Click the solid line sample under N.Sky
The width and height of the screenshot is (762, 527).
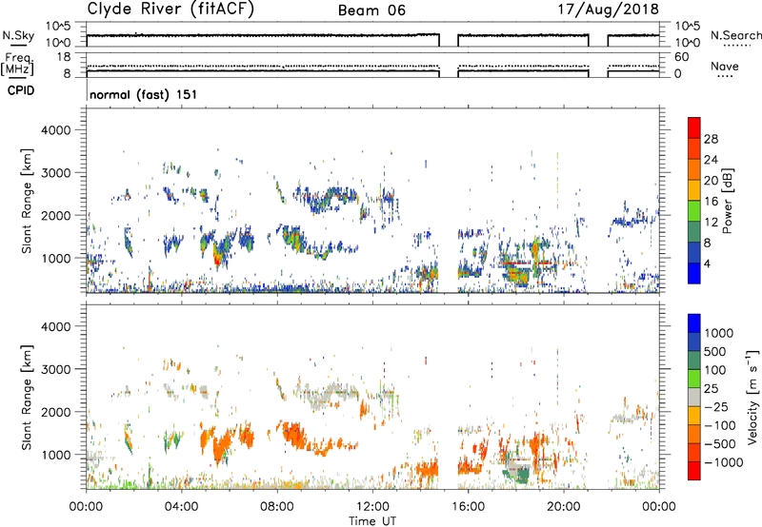[x=18, y=45]
